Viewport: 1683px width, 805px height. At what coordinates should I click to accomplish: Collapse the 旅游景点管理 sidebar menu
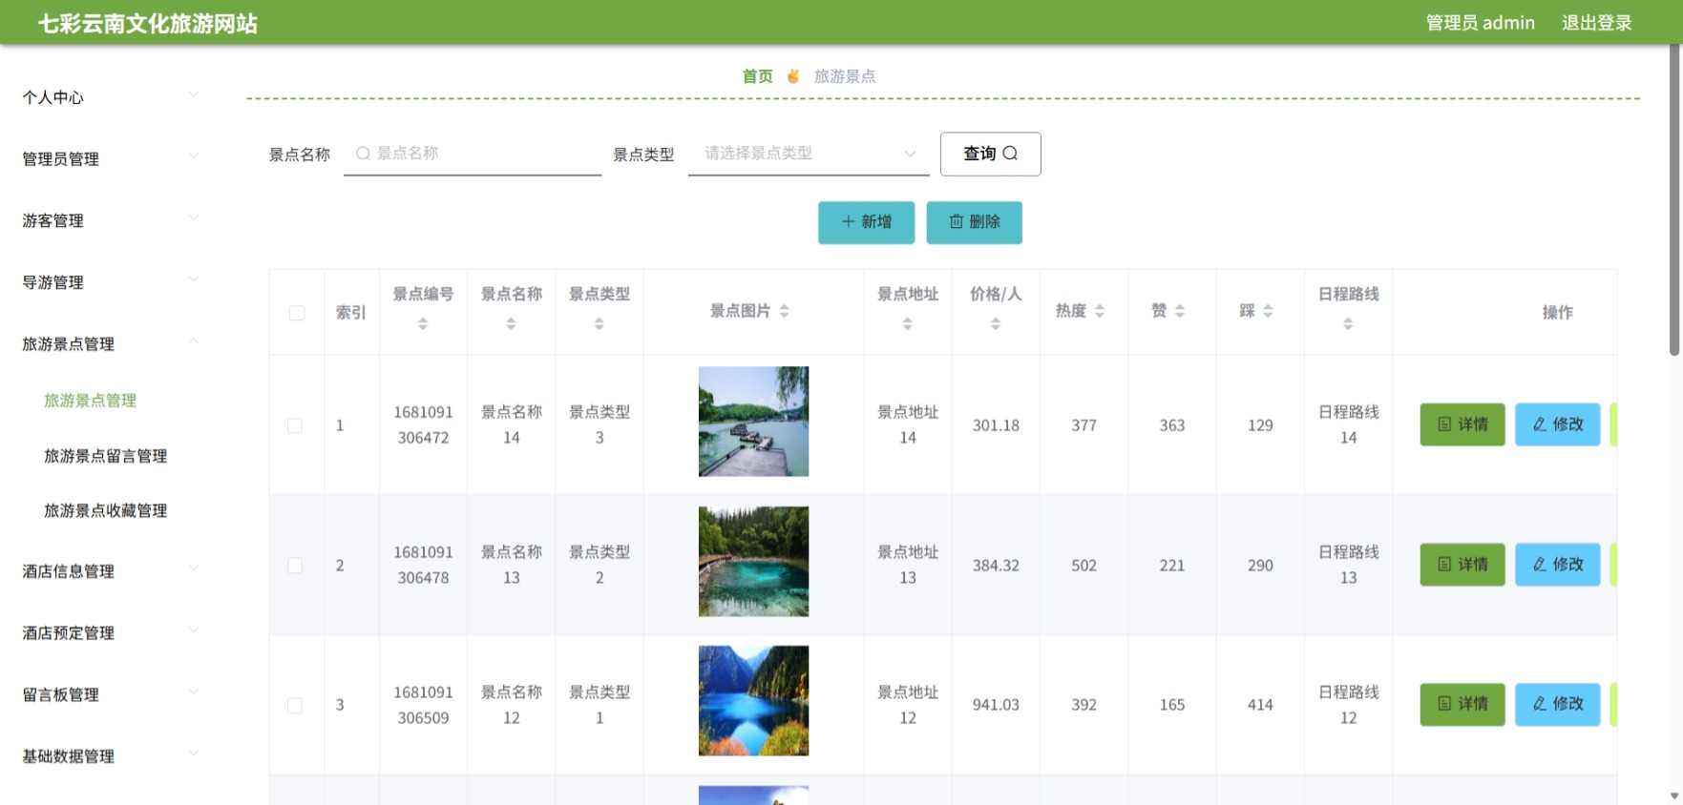coord(111,344)
